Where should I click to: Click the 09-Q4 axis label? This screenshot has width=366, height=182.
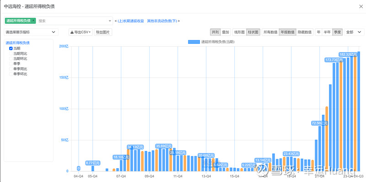150,176
